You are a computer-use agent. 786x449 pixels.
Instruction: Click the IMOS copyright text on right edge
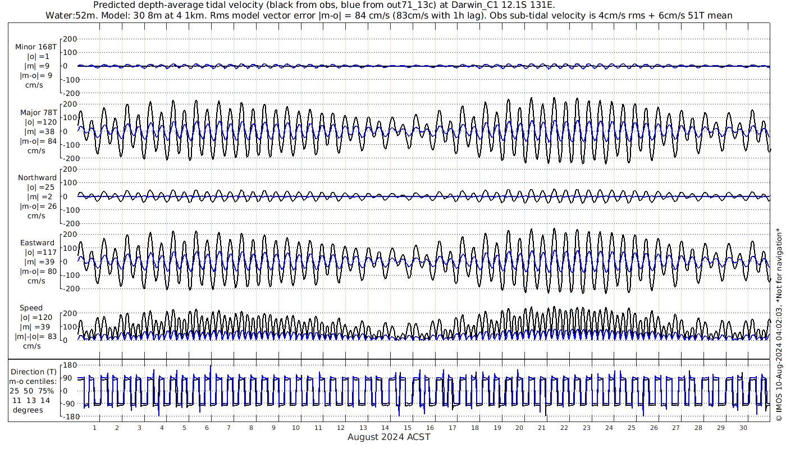779,326
